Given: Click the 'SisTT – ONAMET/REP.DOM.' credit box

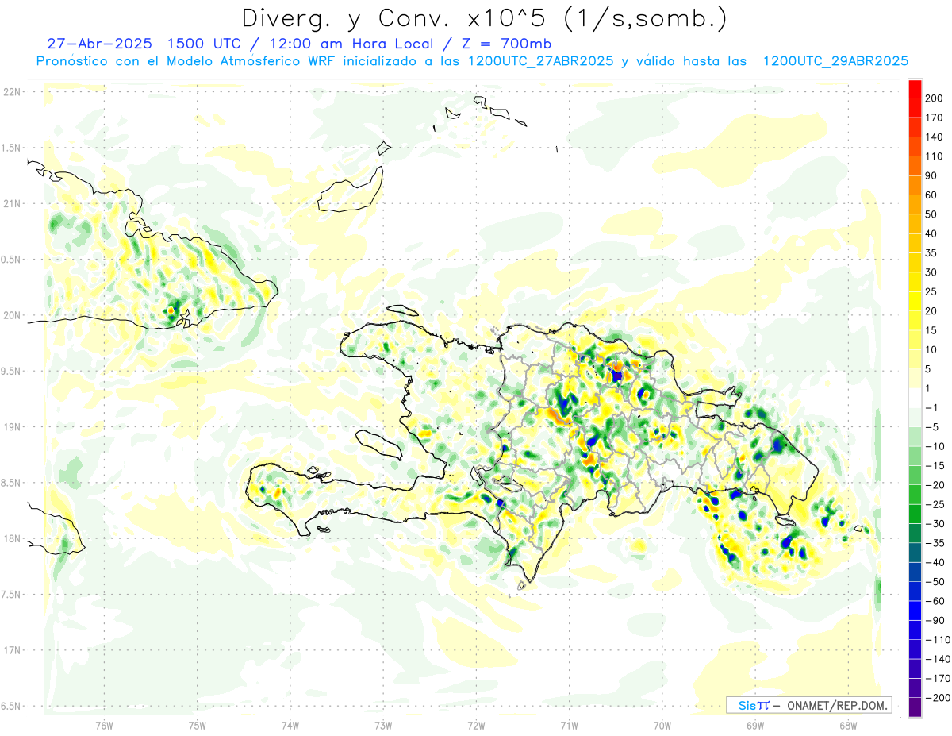Looking at the screenshot, I should point(808,705).
